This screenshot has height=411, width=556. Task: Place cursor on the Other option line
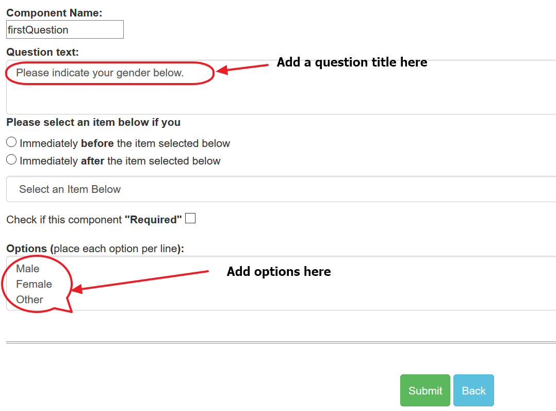30,300
